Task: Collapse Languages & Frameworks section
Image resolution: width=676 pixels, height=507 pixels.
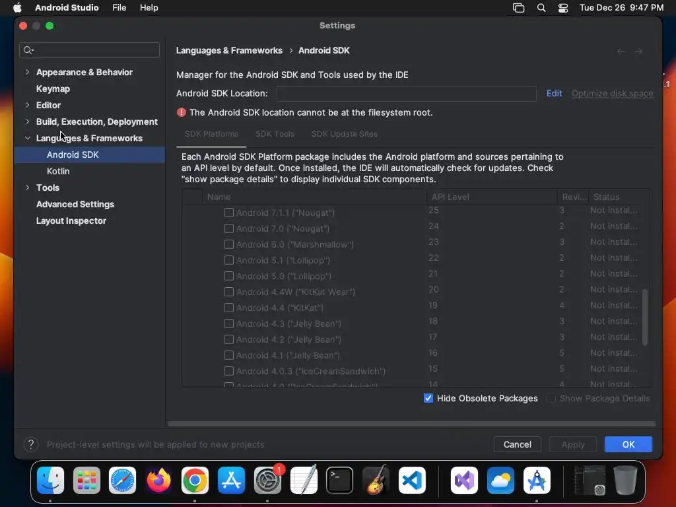Action: tap(28, 138)
